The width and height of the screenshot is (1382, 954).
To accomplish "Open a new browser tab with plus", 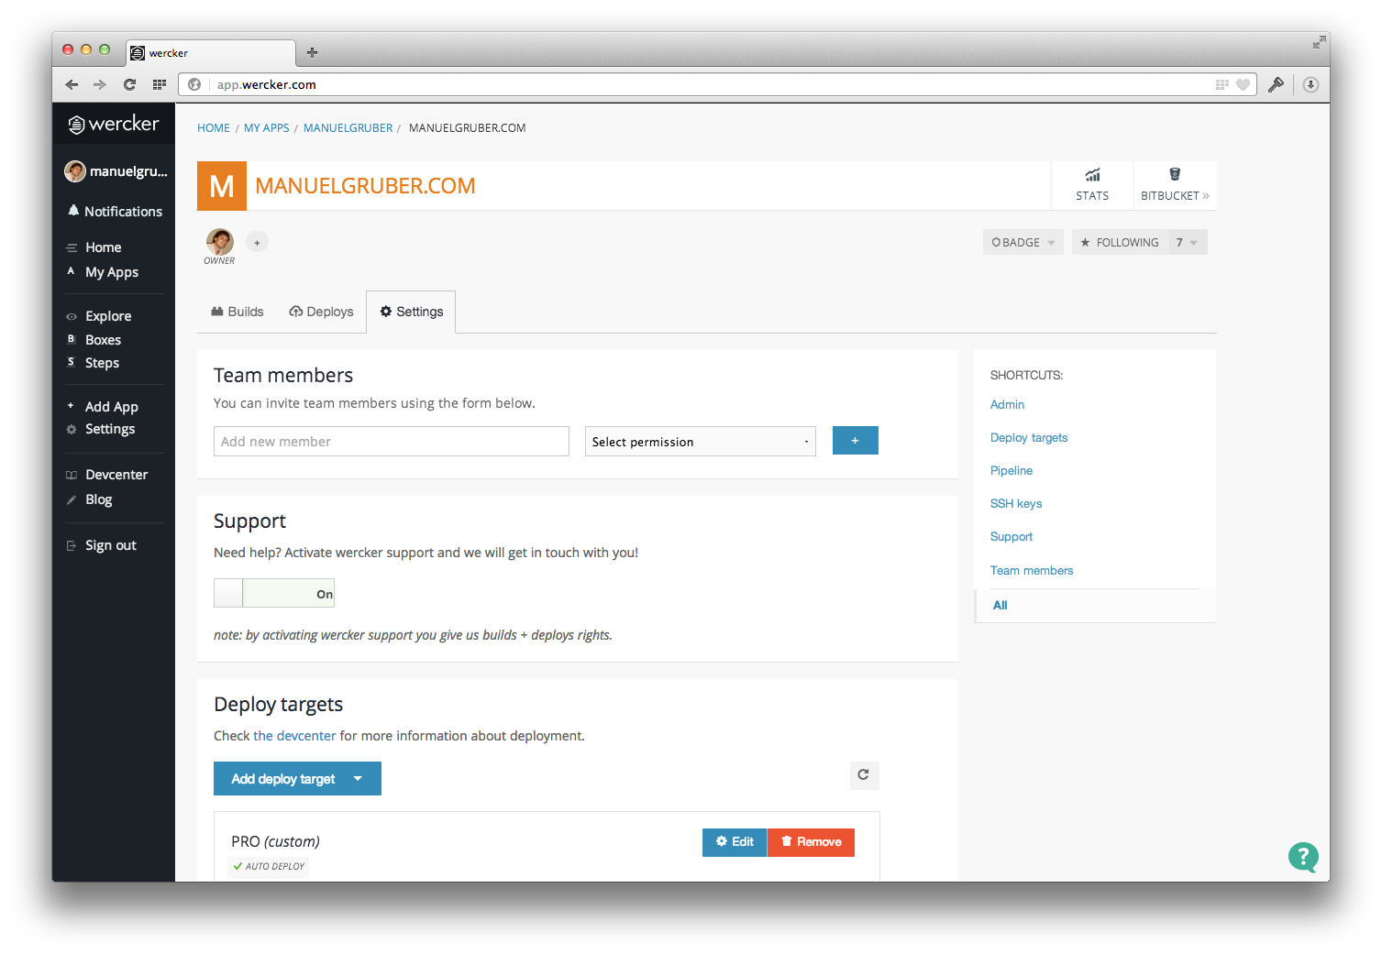I will click(x=312, y=52).
